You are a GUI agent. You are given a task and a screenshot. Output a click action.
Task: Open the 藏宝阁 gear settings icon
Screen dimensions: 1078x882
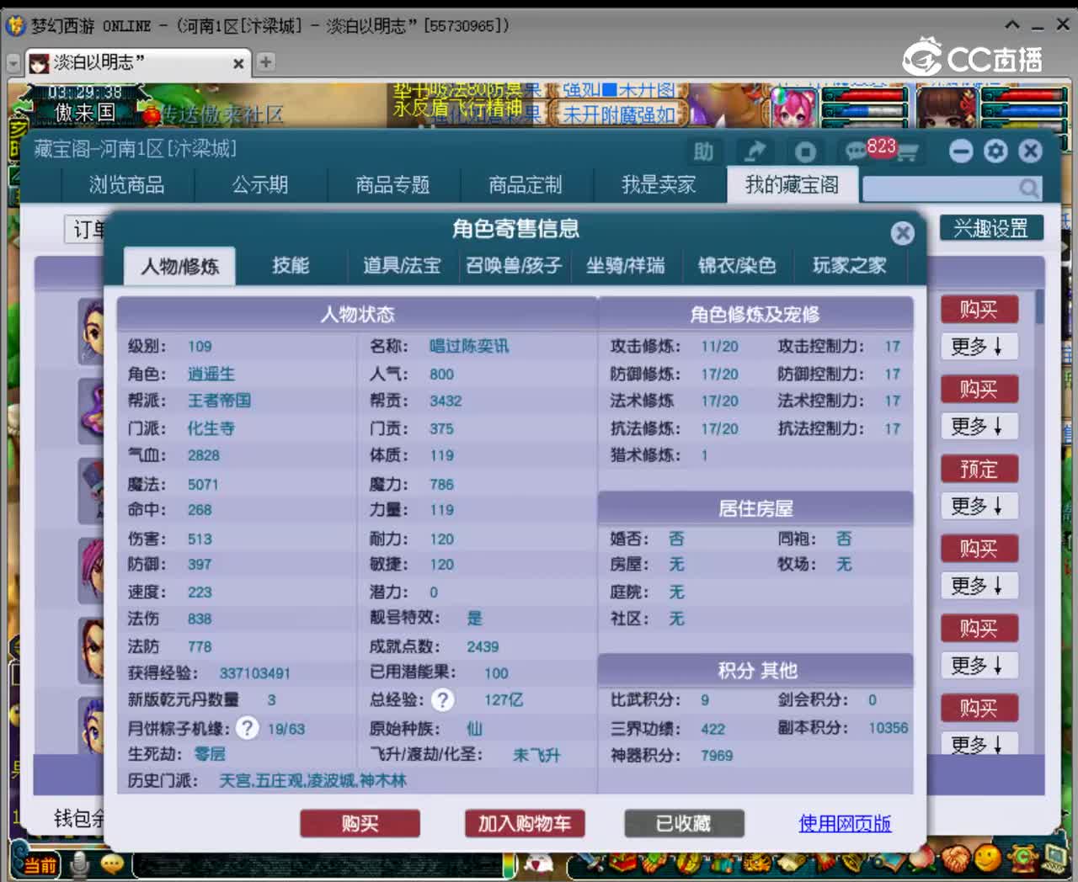pyautogui.click(x=995, y=151)
